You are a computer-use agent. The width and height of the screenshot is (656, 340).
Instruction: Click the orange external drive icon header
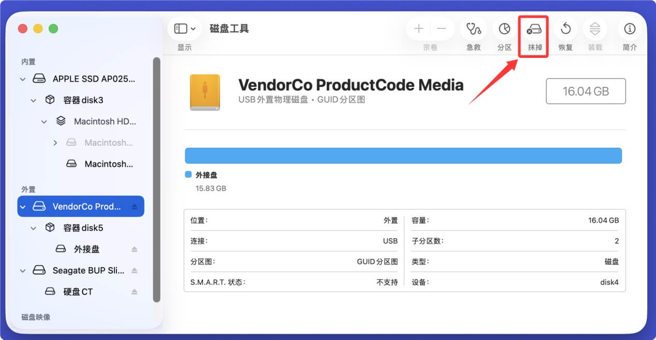pyautogui.click(x=205, y=92)
